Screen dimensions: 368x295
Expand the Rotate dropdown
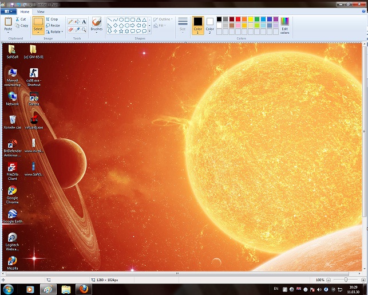(62, 32)
